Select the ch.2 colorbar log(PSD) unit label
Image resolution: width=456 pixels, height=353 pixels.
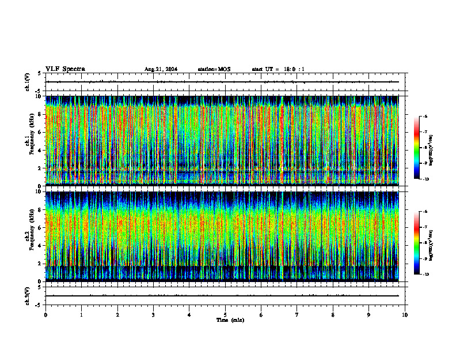[x=431, y=245]
